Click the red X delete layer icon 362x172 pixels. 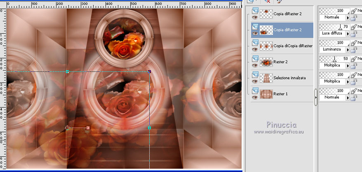(267, 1)
